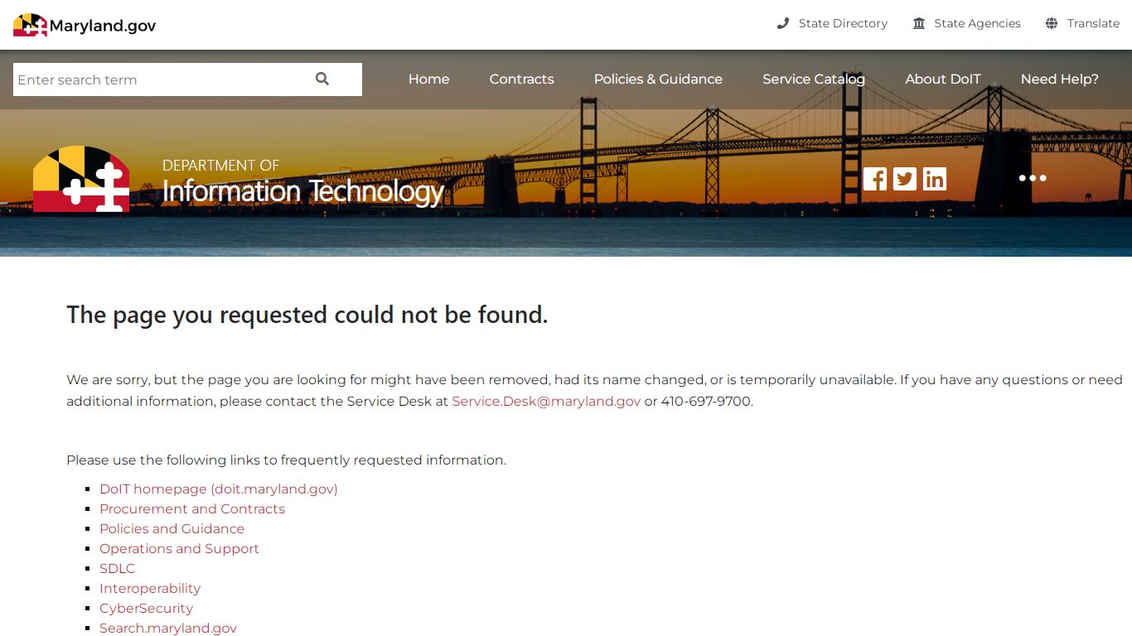
Task: Open the Service Catalog menu item
Action: click(x=814, y=79)
